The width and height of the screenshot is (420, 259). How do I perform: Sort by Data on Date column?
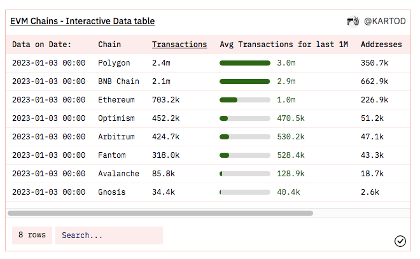pos(41,45)
